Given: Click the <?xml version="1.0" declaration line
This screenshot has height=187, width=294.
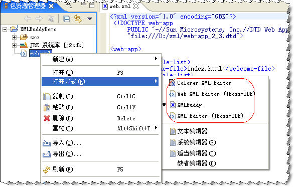Looking at the screenshot, I should (x=173, y=17).
